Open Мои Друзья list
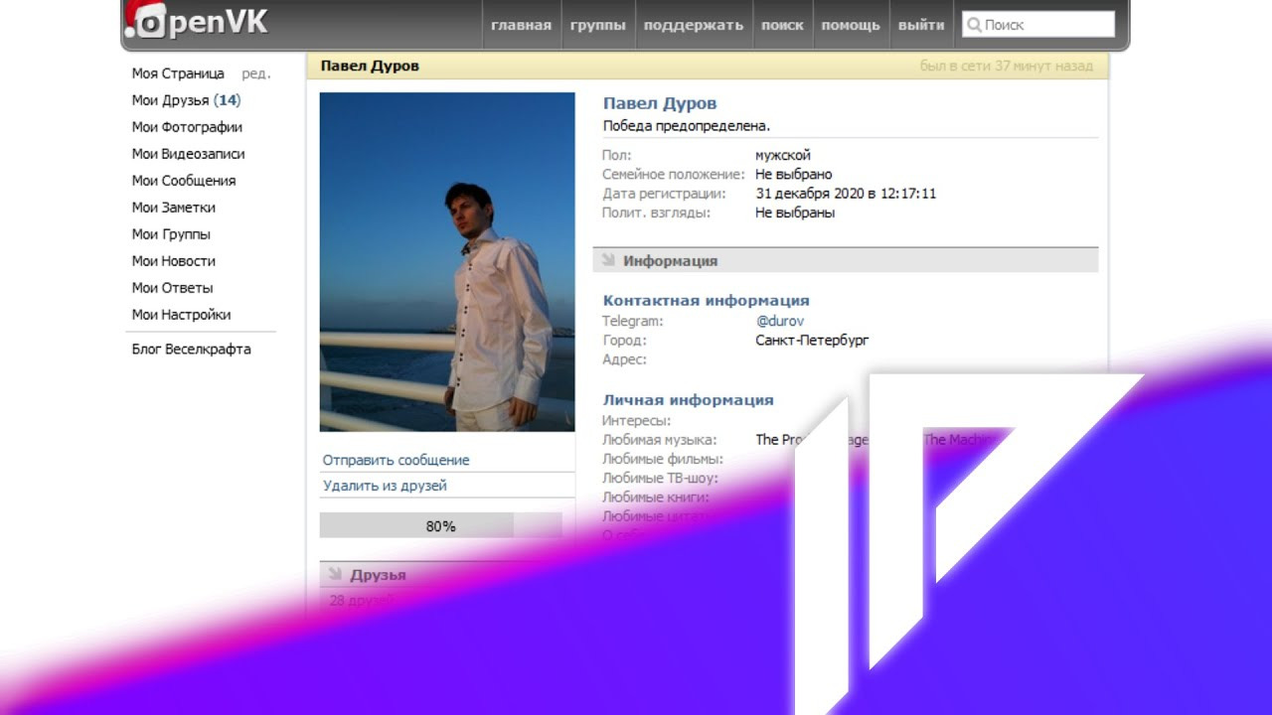This screenshot has height=715, width=1272. (x=187, y=100)
